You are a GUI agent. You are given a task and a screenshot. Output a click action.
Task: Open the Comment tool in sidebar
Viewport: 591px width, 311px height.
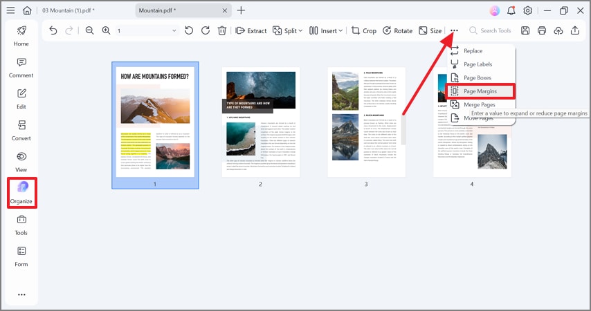(21, 68)
